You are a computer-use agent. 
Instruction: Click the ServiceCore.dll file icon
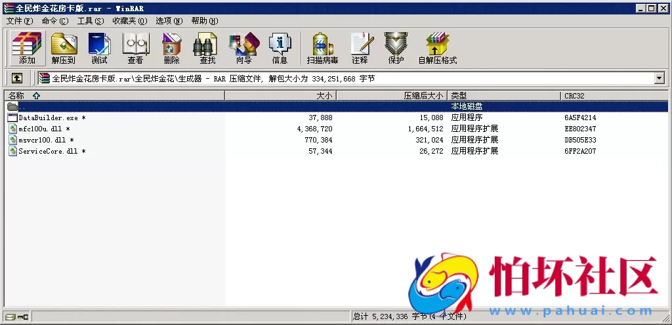tap(12, 151)
